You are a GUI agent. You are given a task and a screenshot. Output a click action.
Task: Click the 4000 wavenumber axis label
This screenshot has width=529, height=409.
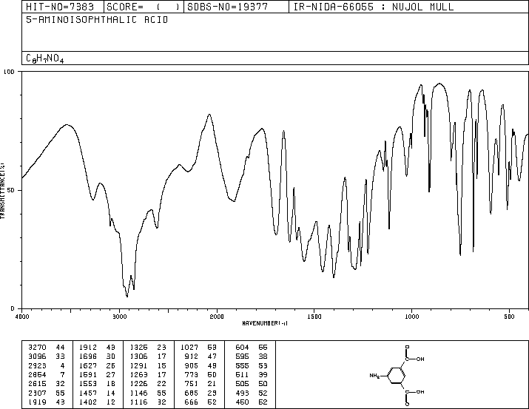(x=22, y=317)
